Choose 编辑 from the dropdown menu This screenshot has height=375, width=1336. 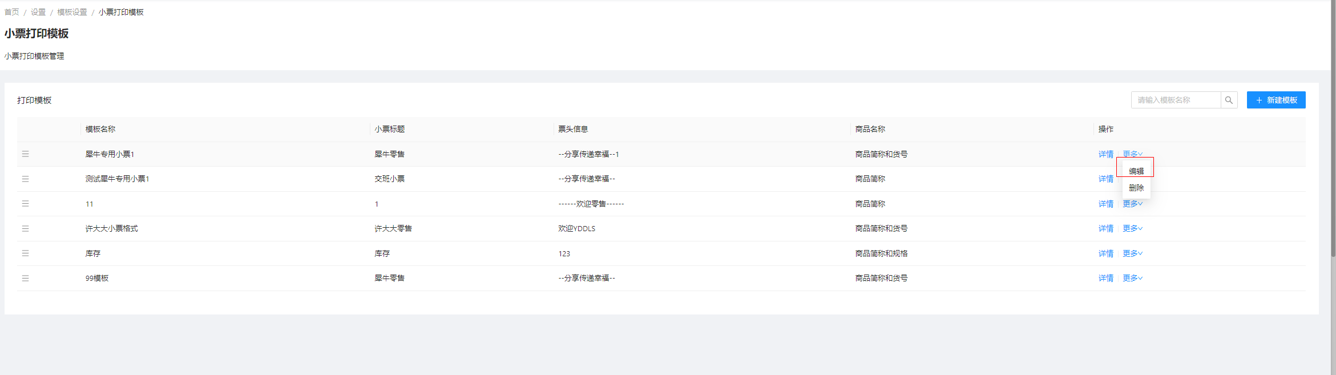tap(1136, 171)
